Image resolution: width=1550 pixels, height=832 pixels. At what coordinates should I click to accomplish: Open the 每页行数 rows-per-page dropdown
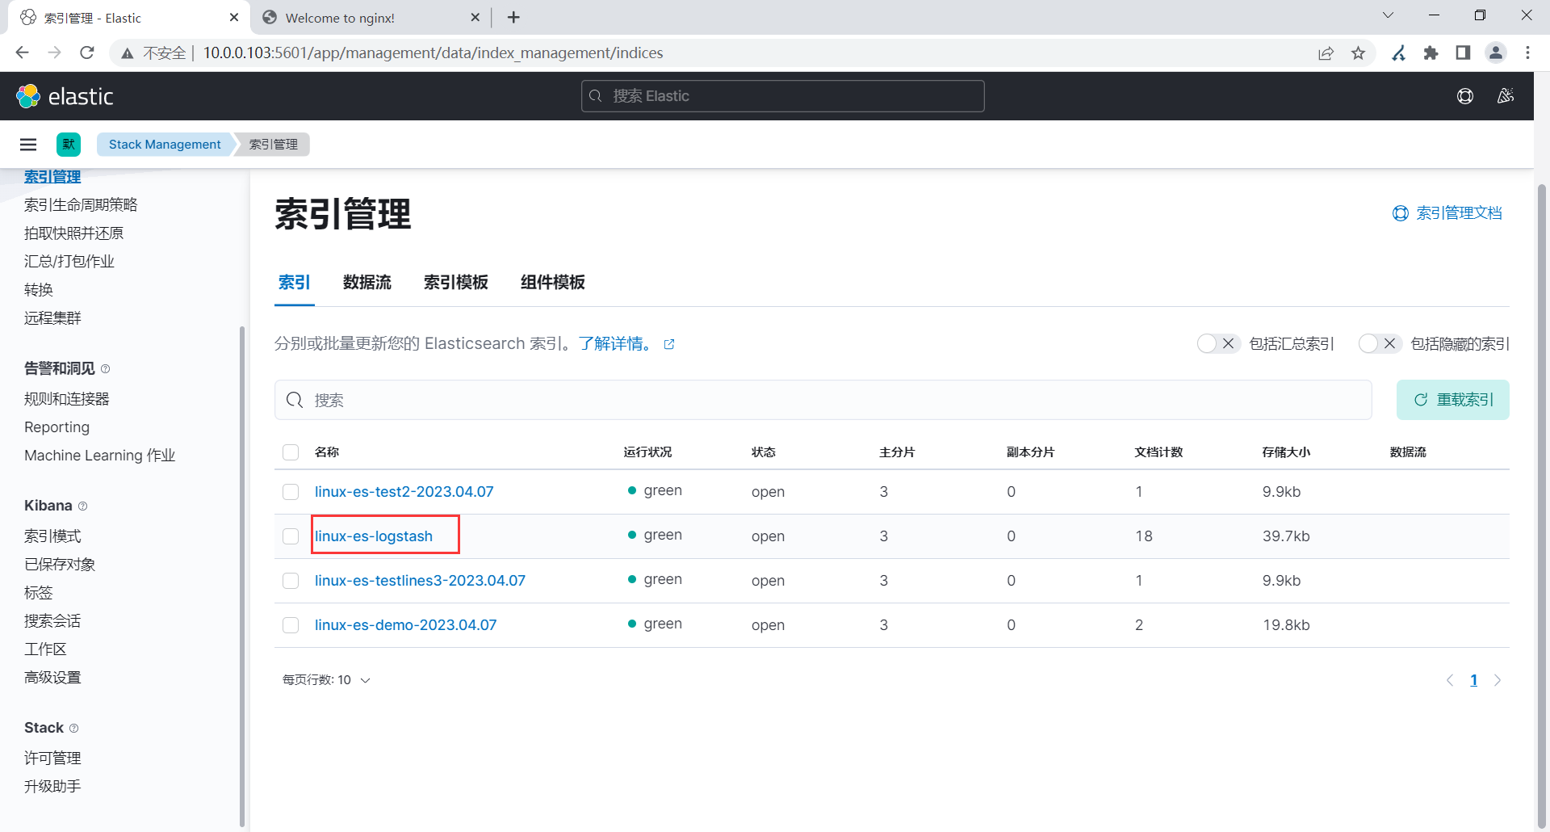coord(326,680)
